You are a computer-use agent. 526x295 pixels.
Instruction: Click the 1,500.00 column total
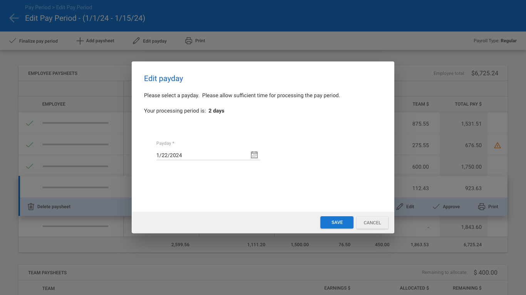[x=300, y=245]
